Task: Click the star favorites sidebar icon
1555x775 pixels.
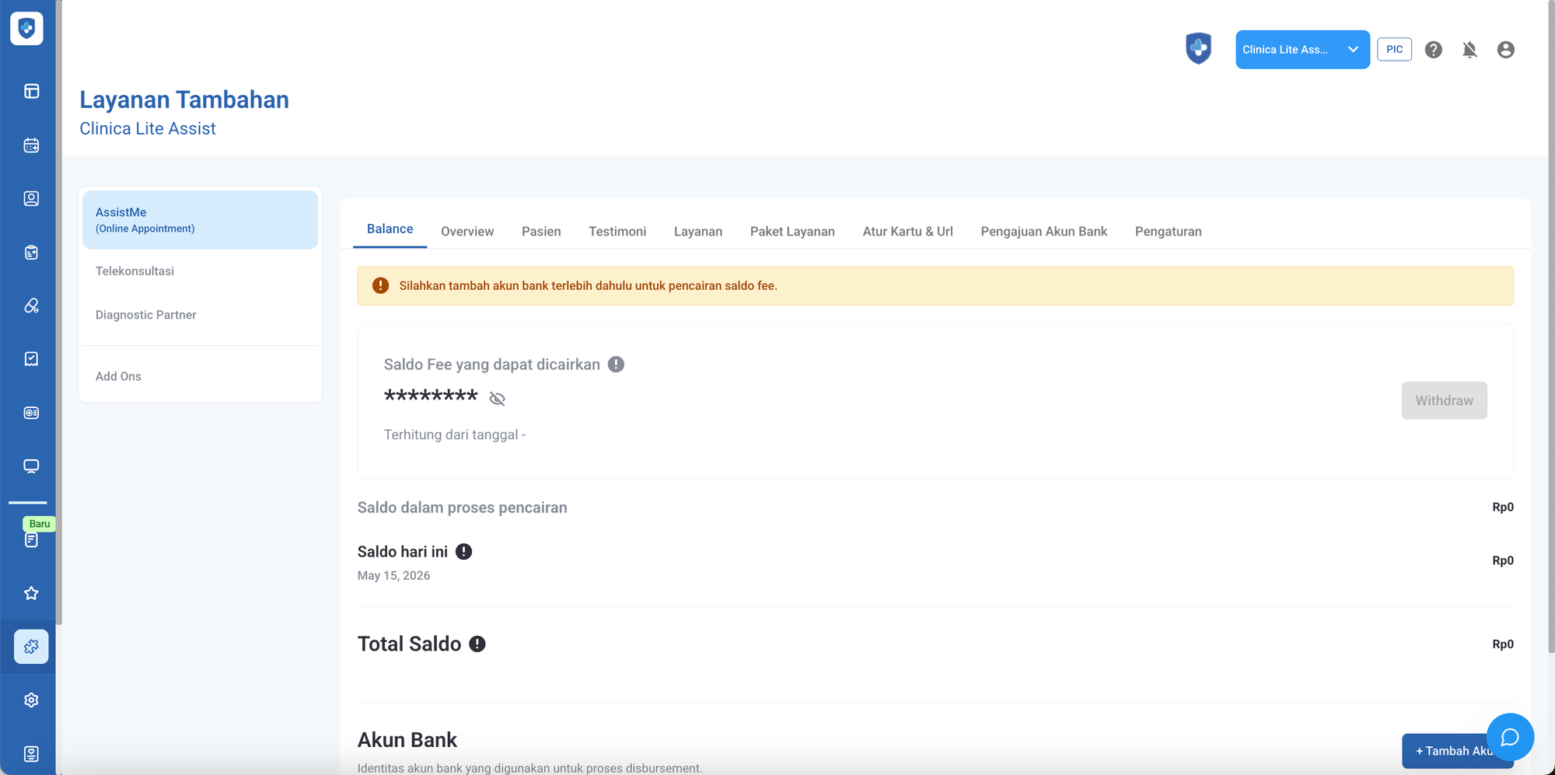Action: (31, 593)
